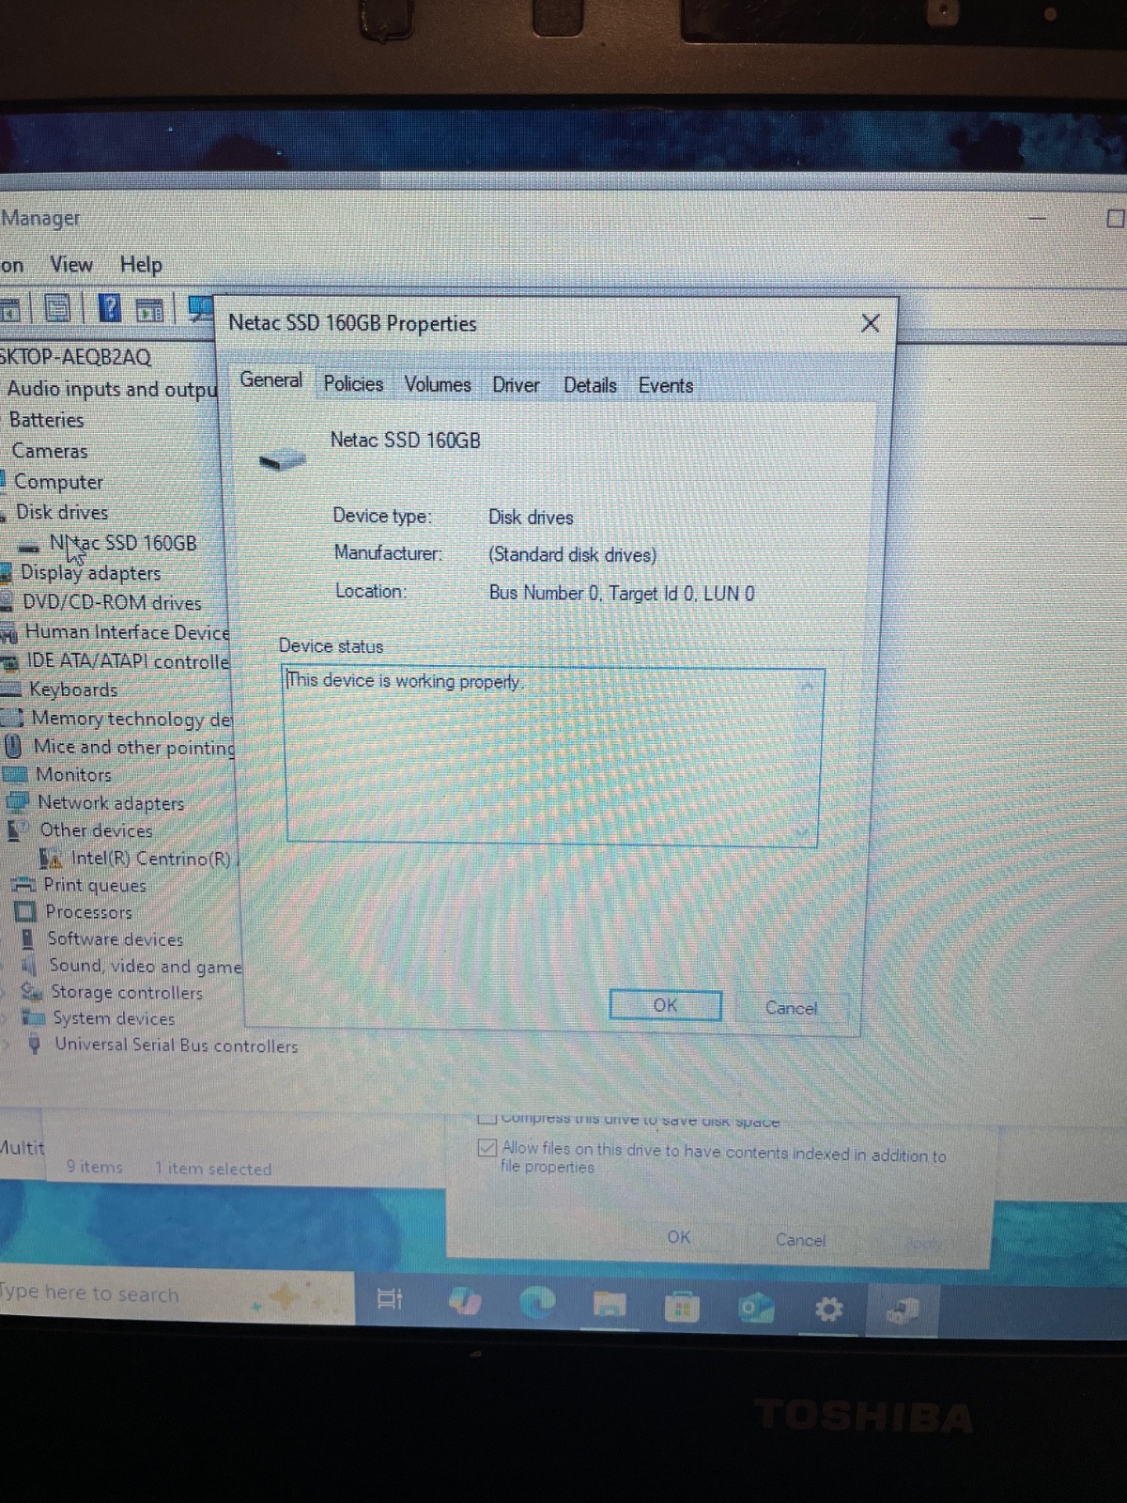Open Settings gear on the taskbar
The image size is (1127, 1503).
[x=828, y=1309]
